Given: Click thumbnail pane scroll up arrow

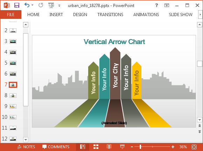Looking at the screenshot, I should tap(26, 24).
